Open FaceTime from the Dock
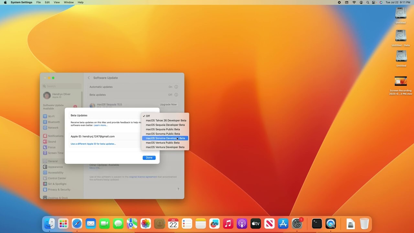This screenshot has width=414, height=233. click(104, 223)
